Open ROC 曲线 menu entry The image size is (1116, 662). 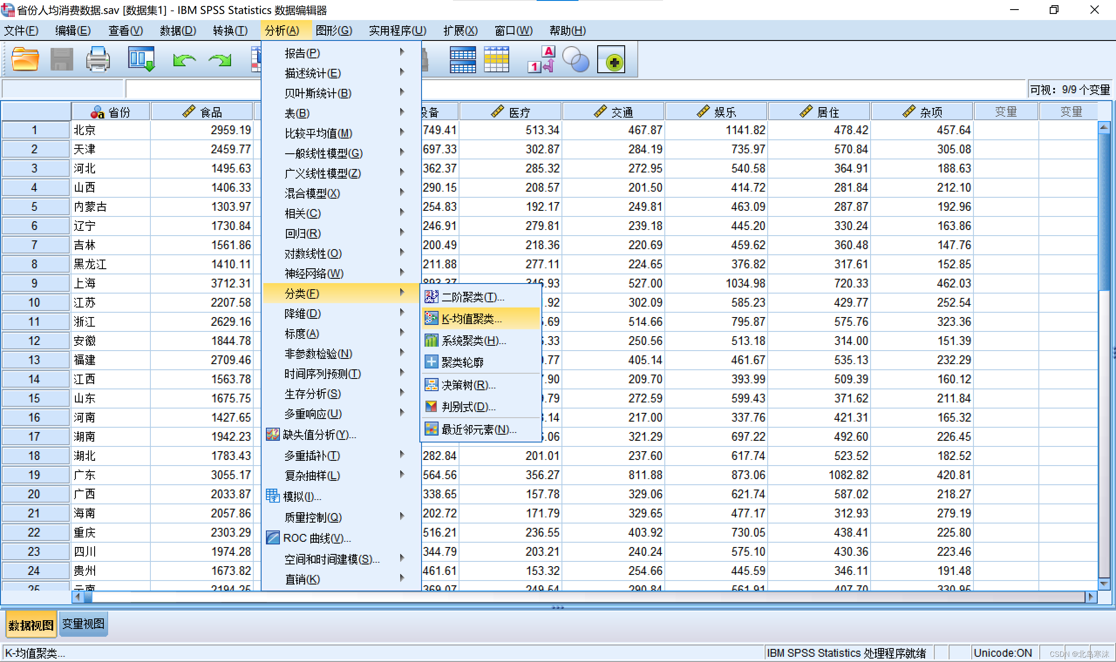[x=341, y=538]
